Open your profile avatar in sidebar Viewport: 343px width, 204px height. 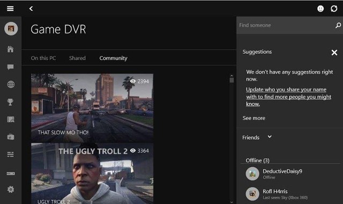11,28
